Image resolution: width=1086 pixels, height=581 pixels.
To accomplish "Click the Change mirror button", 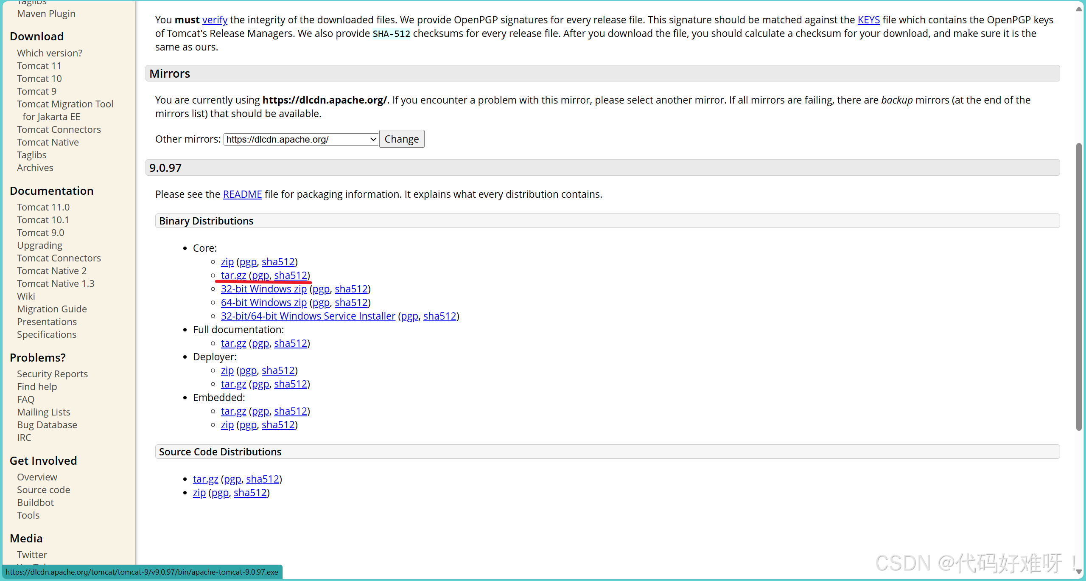I will tap(401, 139).
